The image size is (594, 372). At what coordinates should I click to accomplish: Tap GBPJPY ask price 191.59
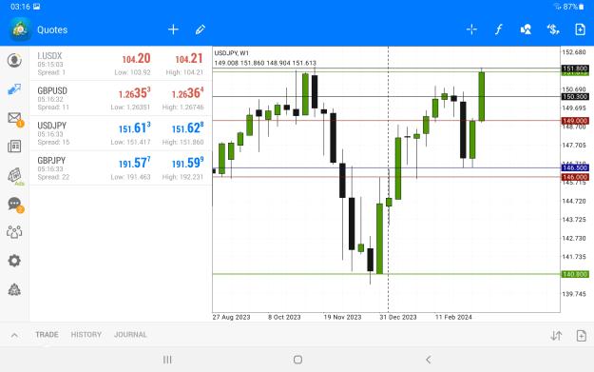click(187, 163)
